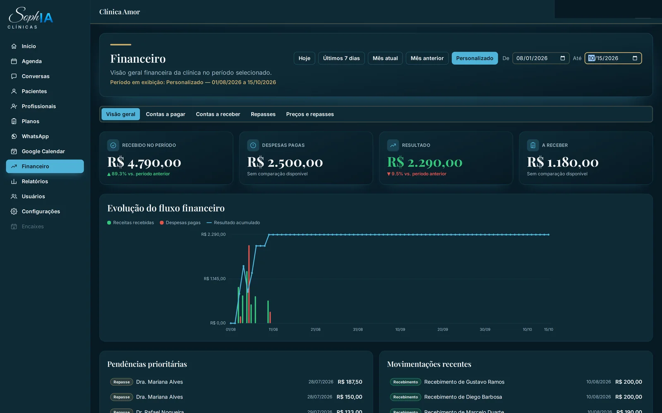The height and width of the screenshot is (413, 662).
Task: Click the Conversas chat bubble icon
Action: click(x=14, y=76)
